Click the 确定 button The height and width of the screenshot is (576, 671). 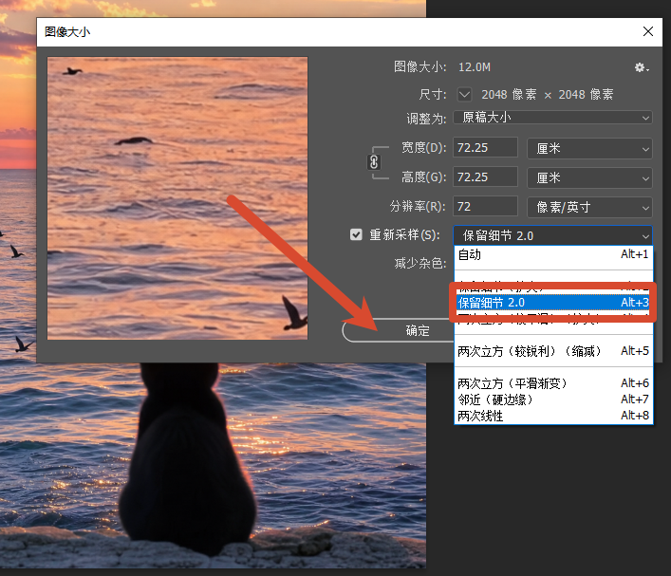tap(398, 330)
